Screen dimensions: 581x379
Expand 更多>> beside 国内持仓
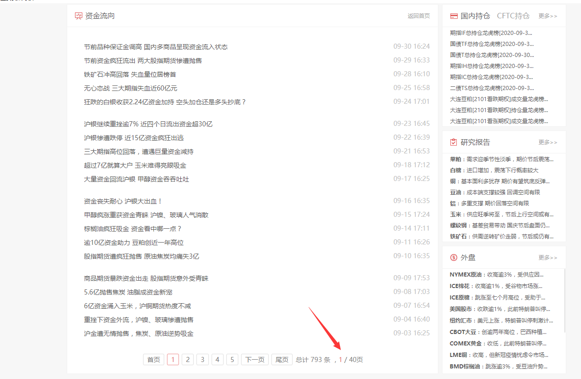[547, 16]
